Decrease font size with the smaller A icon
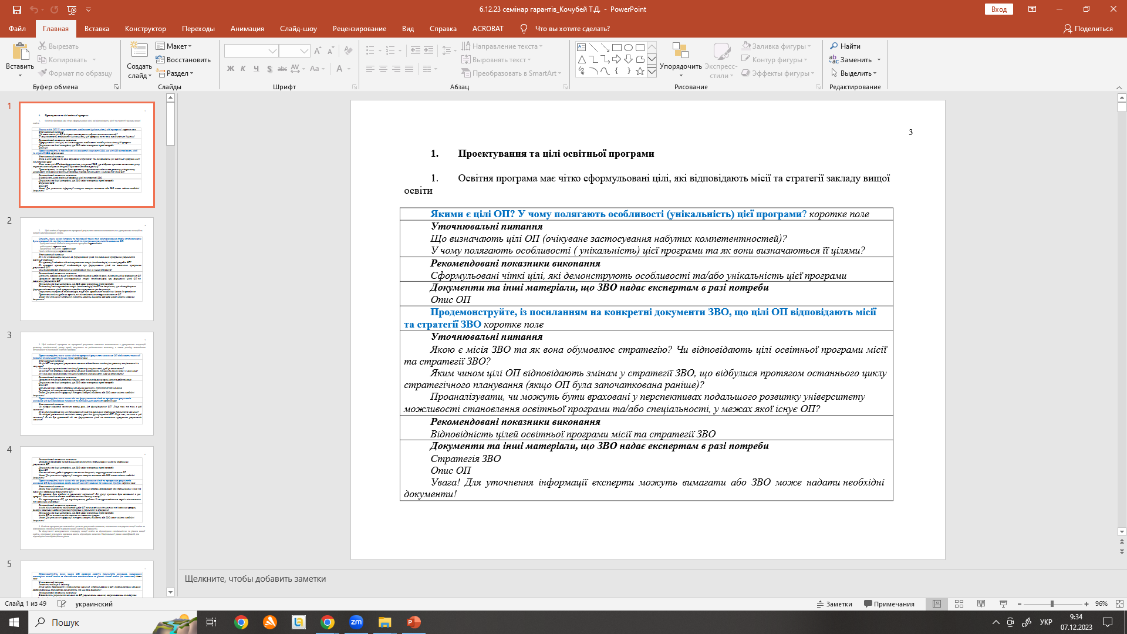 [x=330, y=51]
